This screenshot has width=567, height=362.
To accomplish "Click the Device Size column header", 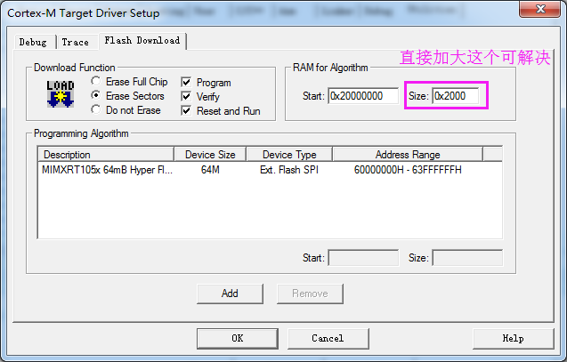I will click(209, 155).
